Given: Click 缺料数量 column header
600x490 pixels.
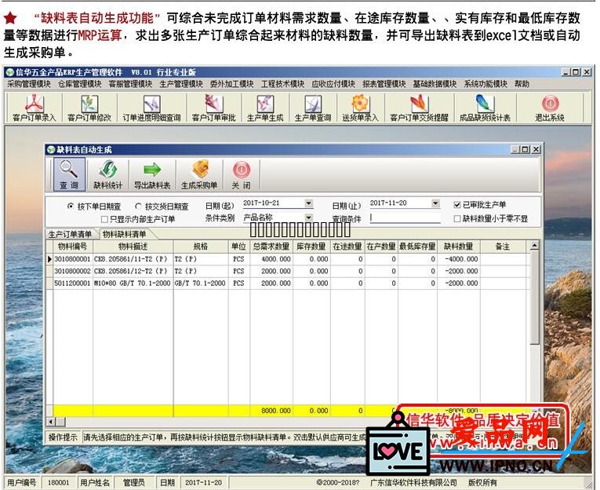Looking at the screenshot, I should pos(458,247).
